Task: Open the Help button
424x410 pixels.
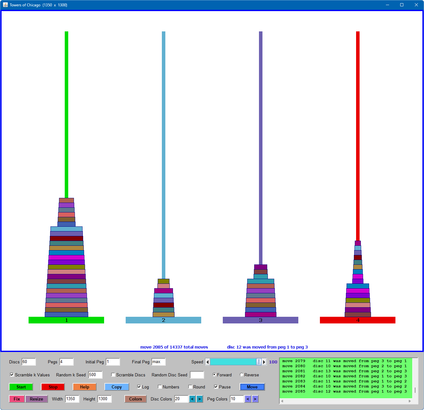Action: pos(84,387)
